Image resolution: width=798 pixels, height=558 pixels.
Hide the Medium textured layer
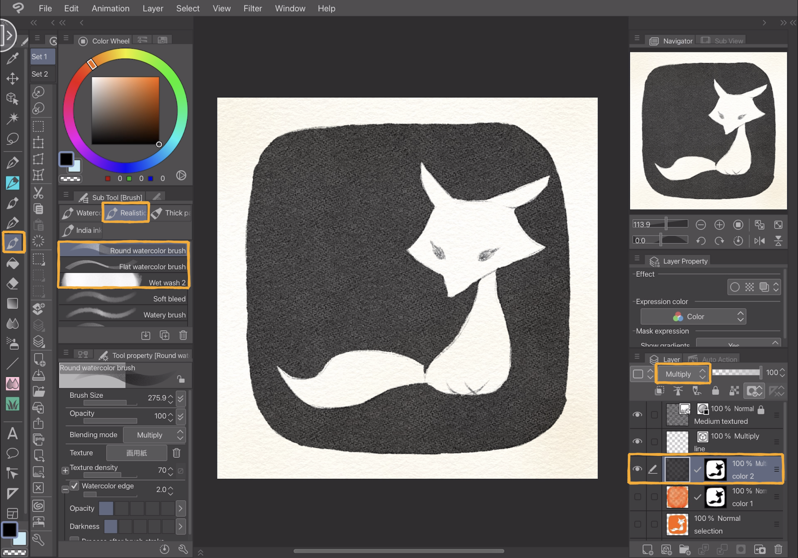(x=637, y=414)
